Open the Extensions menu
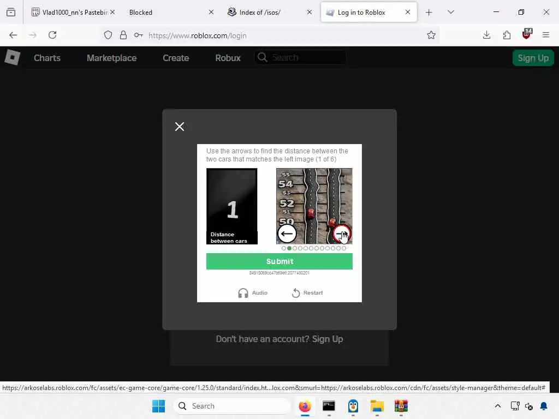The height and width of the screenshot is (419, 559). 507,35
